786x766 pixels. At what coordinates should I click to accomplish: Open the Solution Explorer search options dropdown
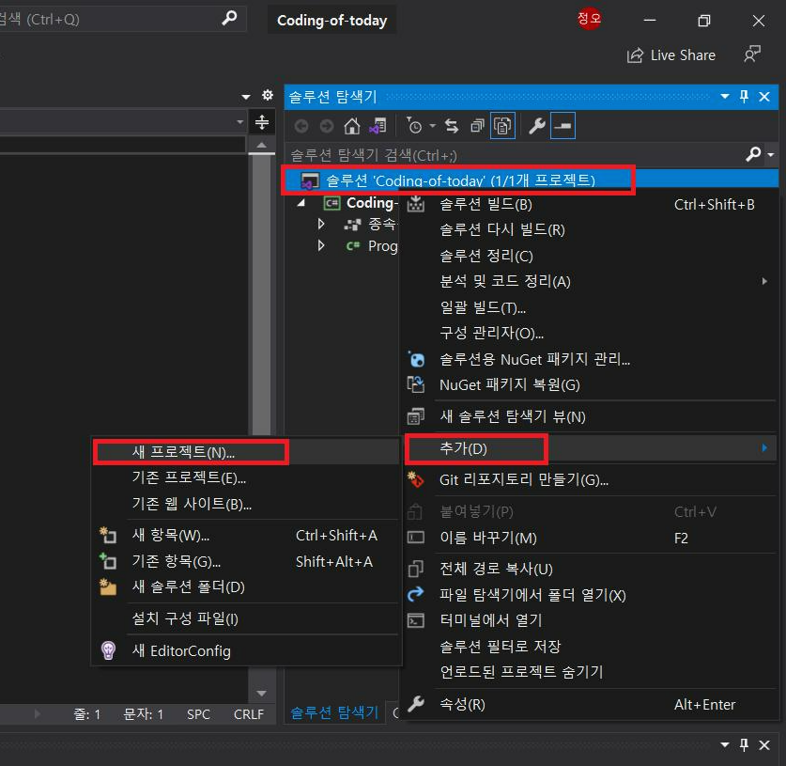[771, 154]
